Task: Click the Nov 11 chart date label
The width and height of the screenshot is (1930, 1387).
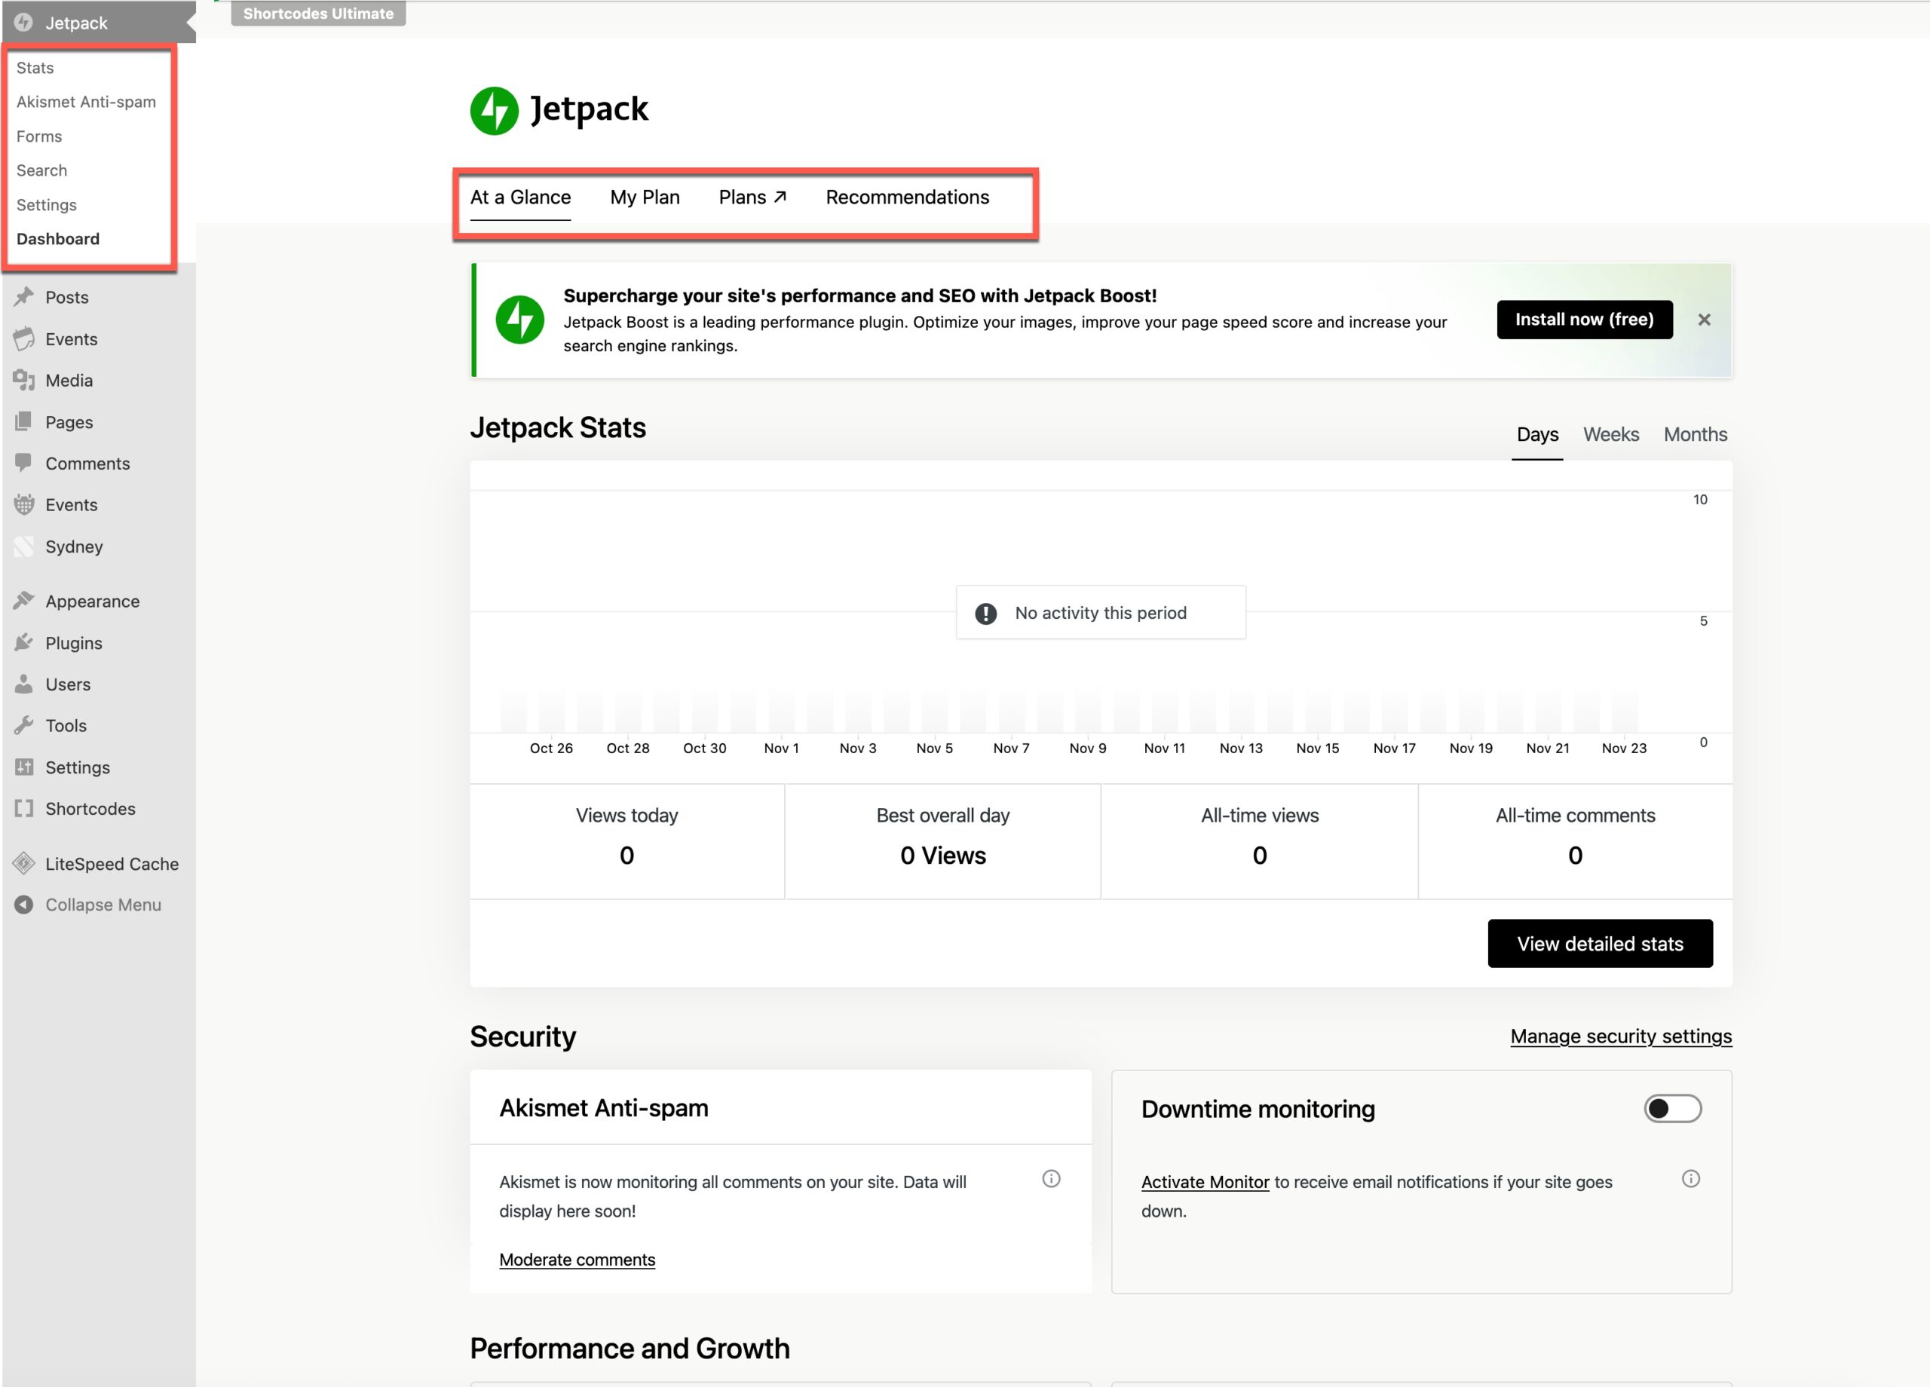Action: click(1164, 748)
